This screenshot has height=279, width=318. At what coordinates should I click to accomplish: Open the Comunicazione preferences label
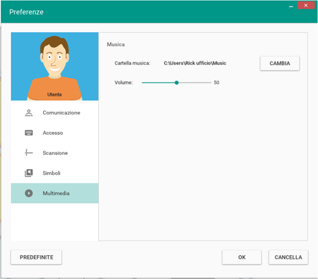61,113
